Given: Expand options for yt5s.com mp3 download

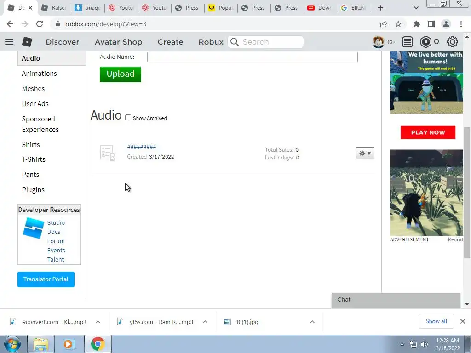Looking at the screenshot, I should pyautogui.click(x=205, y=322).
